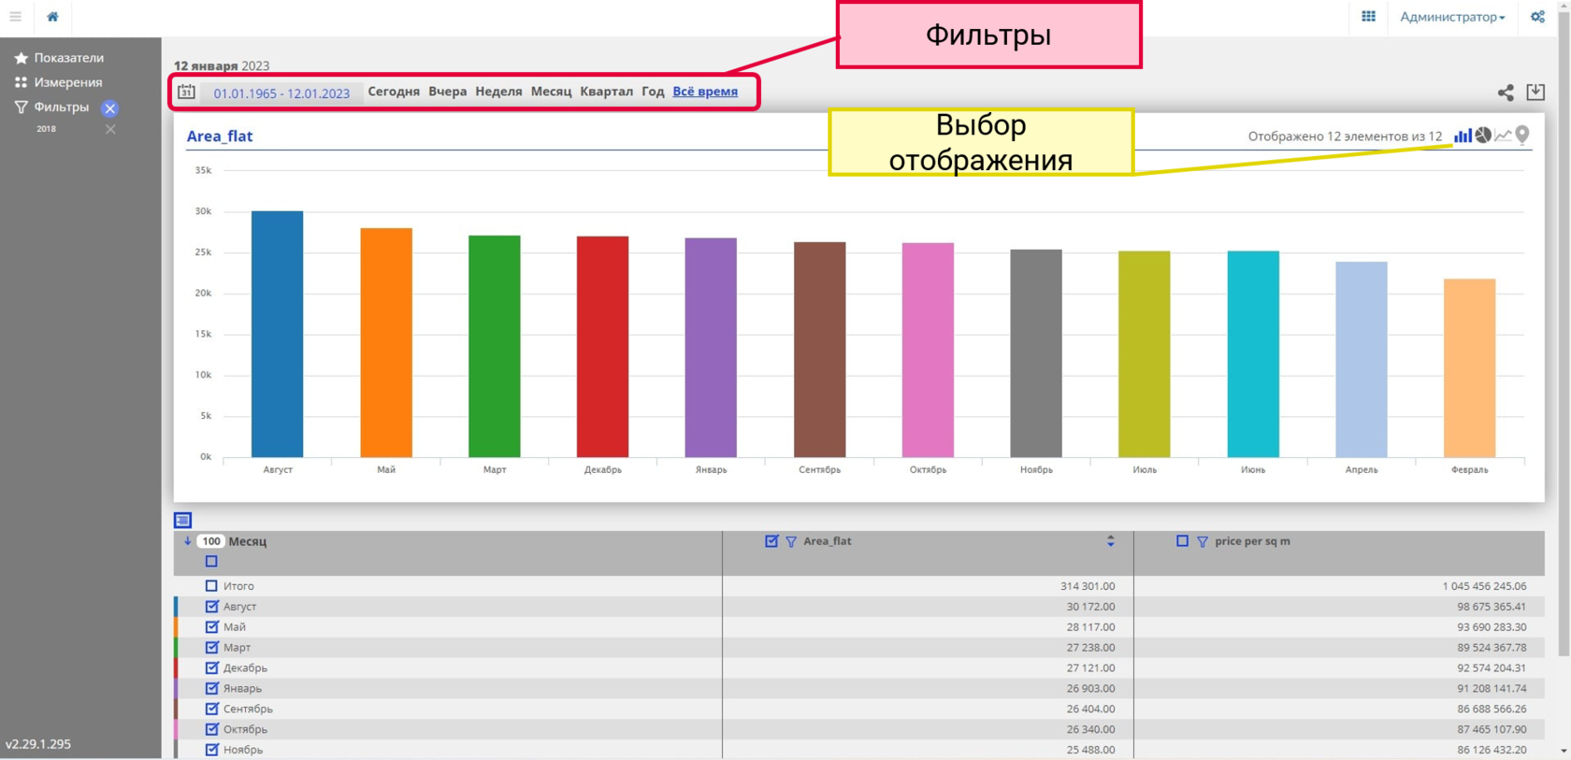This screenshot has width=1571, height=760.
Task: Uncheck the Ноябрь row checkbox
Action: tap(211, 749)
